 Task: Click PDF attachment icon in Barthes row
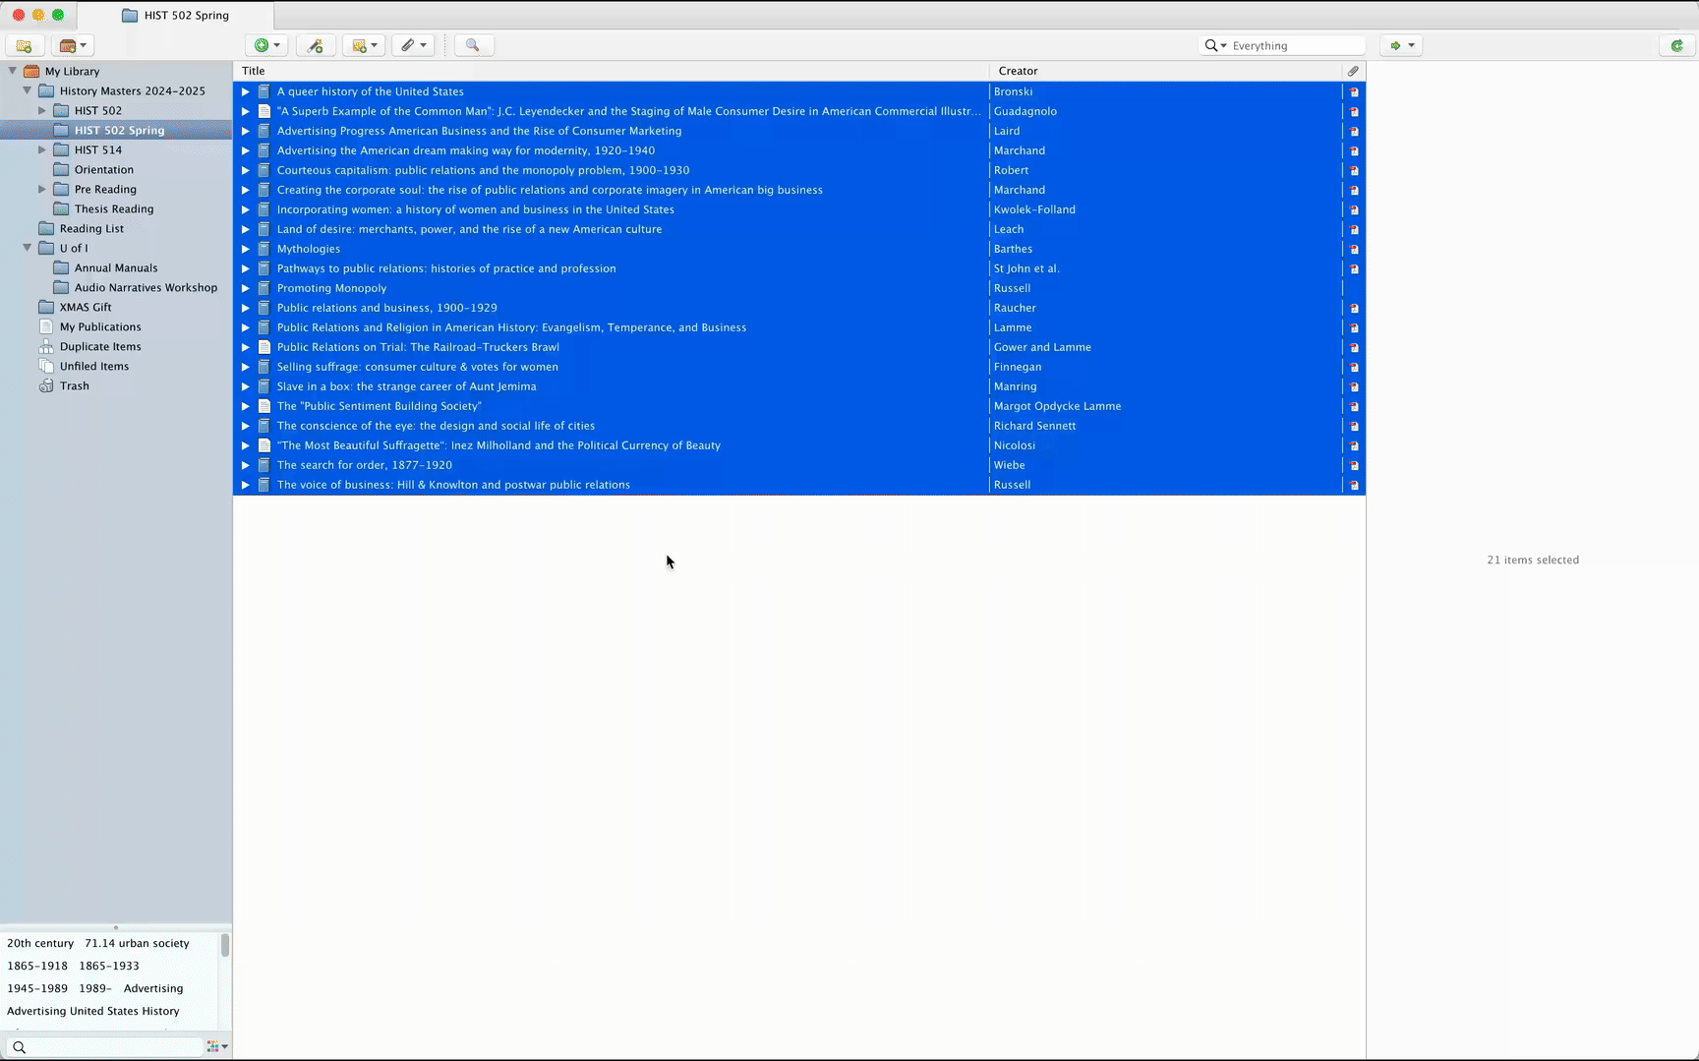pyautogui.click(x=1354, y=249)
